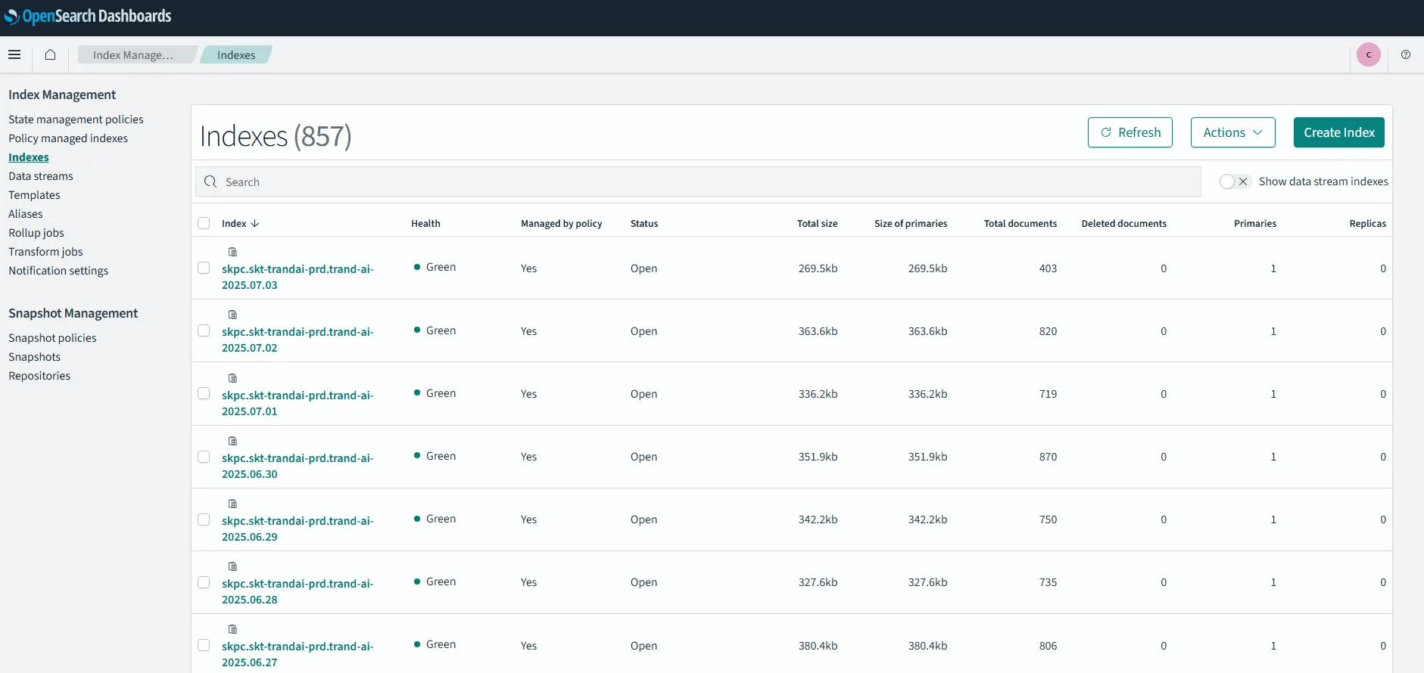Open State management policies

76,119
